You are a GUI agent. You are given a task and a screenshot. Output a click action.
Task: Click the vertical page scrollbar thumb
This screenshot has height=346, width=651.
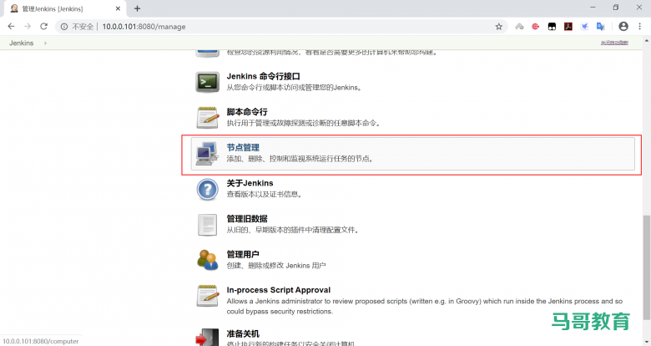coord(647,267)
